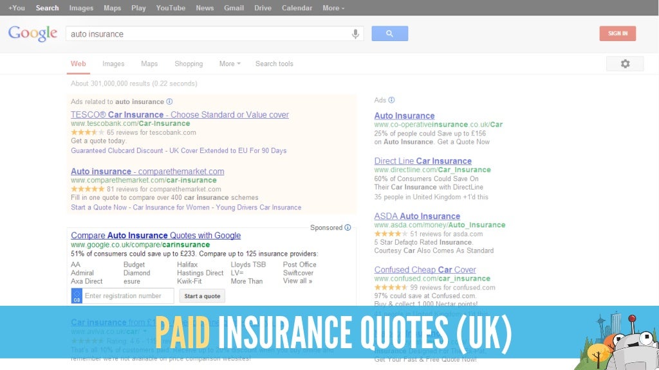Open the Direct Line Car Insurance ad
The width and height of the screenshot is (659, 370).
click(x=423, y=161)
